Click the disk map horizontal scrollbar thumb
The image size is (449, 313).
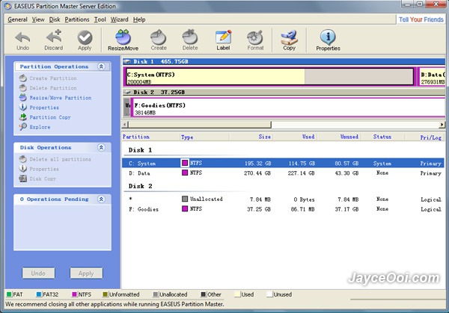(199, 124)
